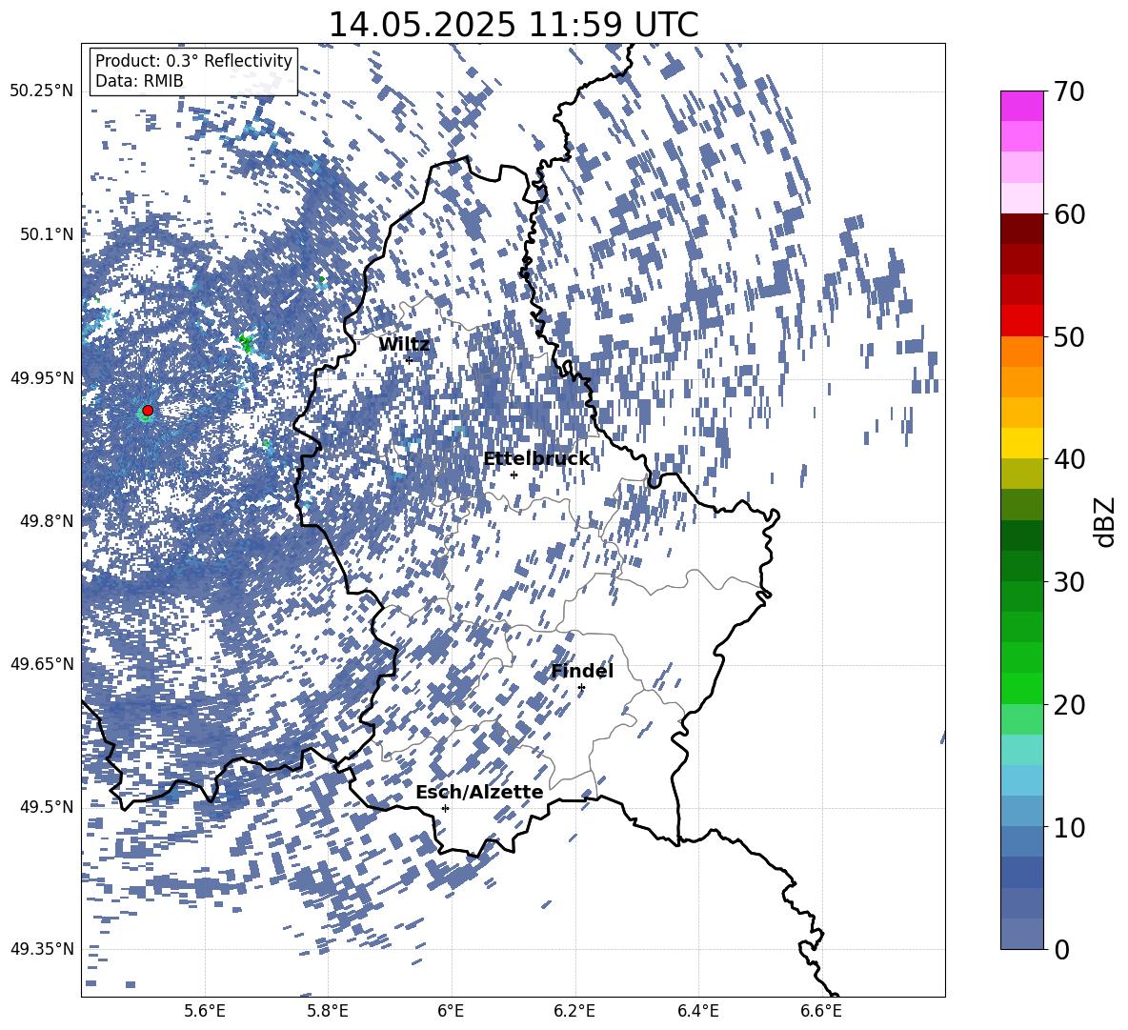Click the 70 colorbar tick label
The width and height of the screenshot is (1128, 1030).
(1070, 91)
